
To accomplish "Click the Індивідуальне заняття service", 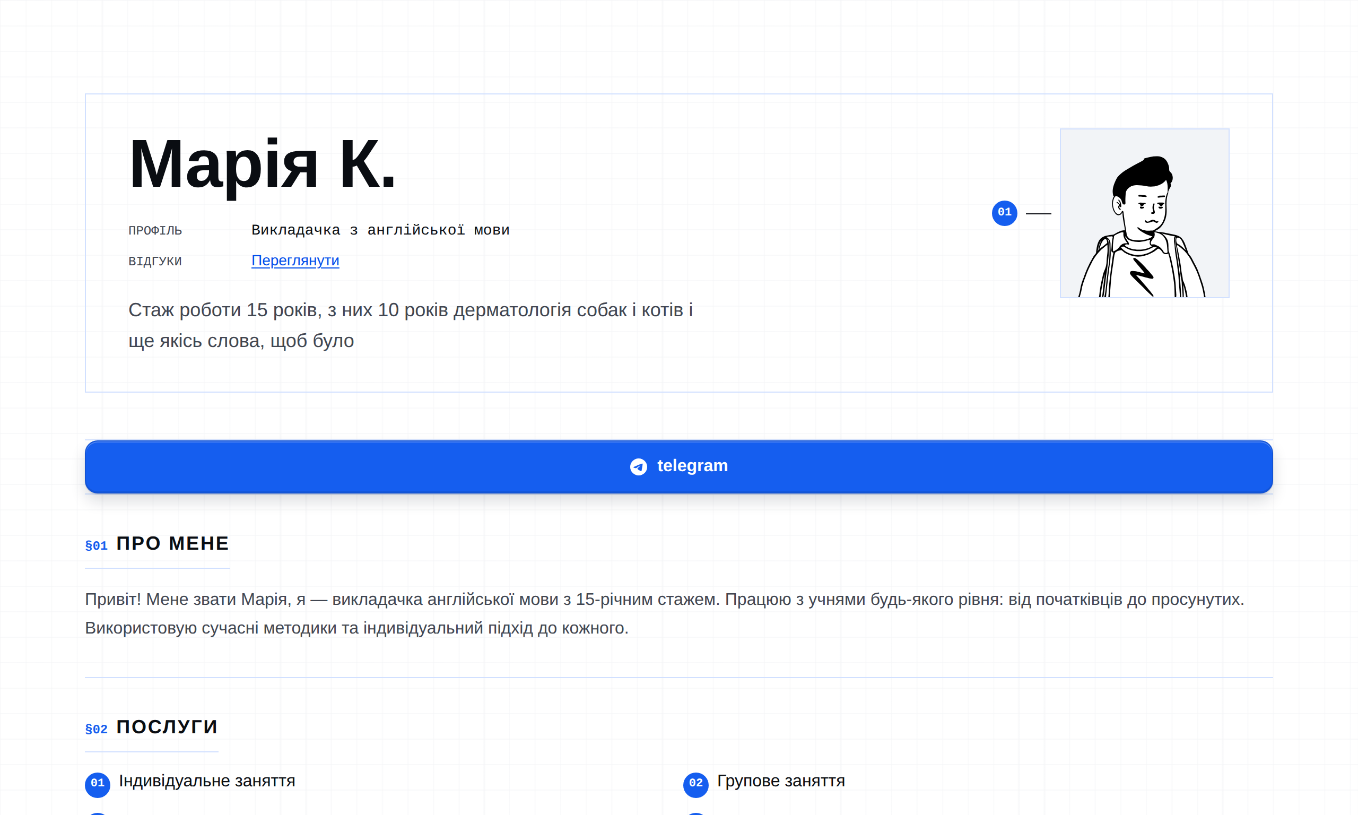I will 207,781.
